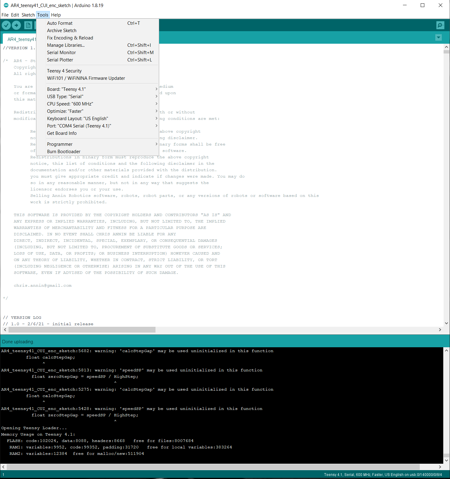
Task: Click "work is strictly prohibited." code line
Action: (x=68, y=202)
